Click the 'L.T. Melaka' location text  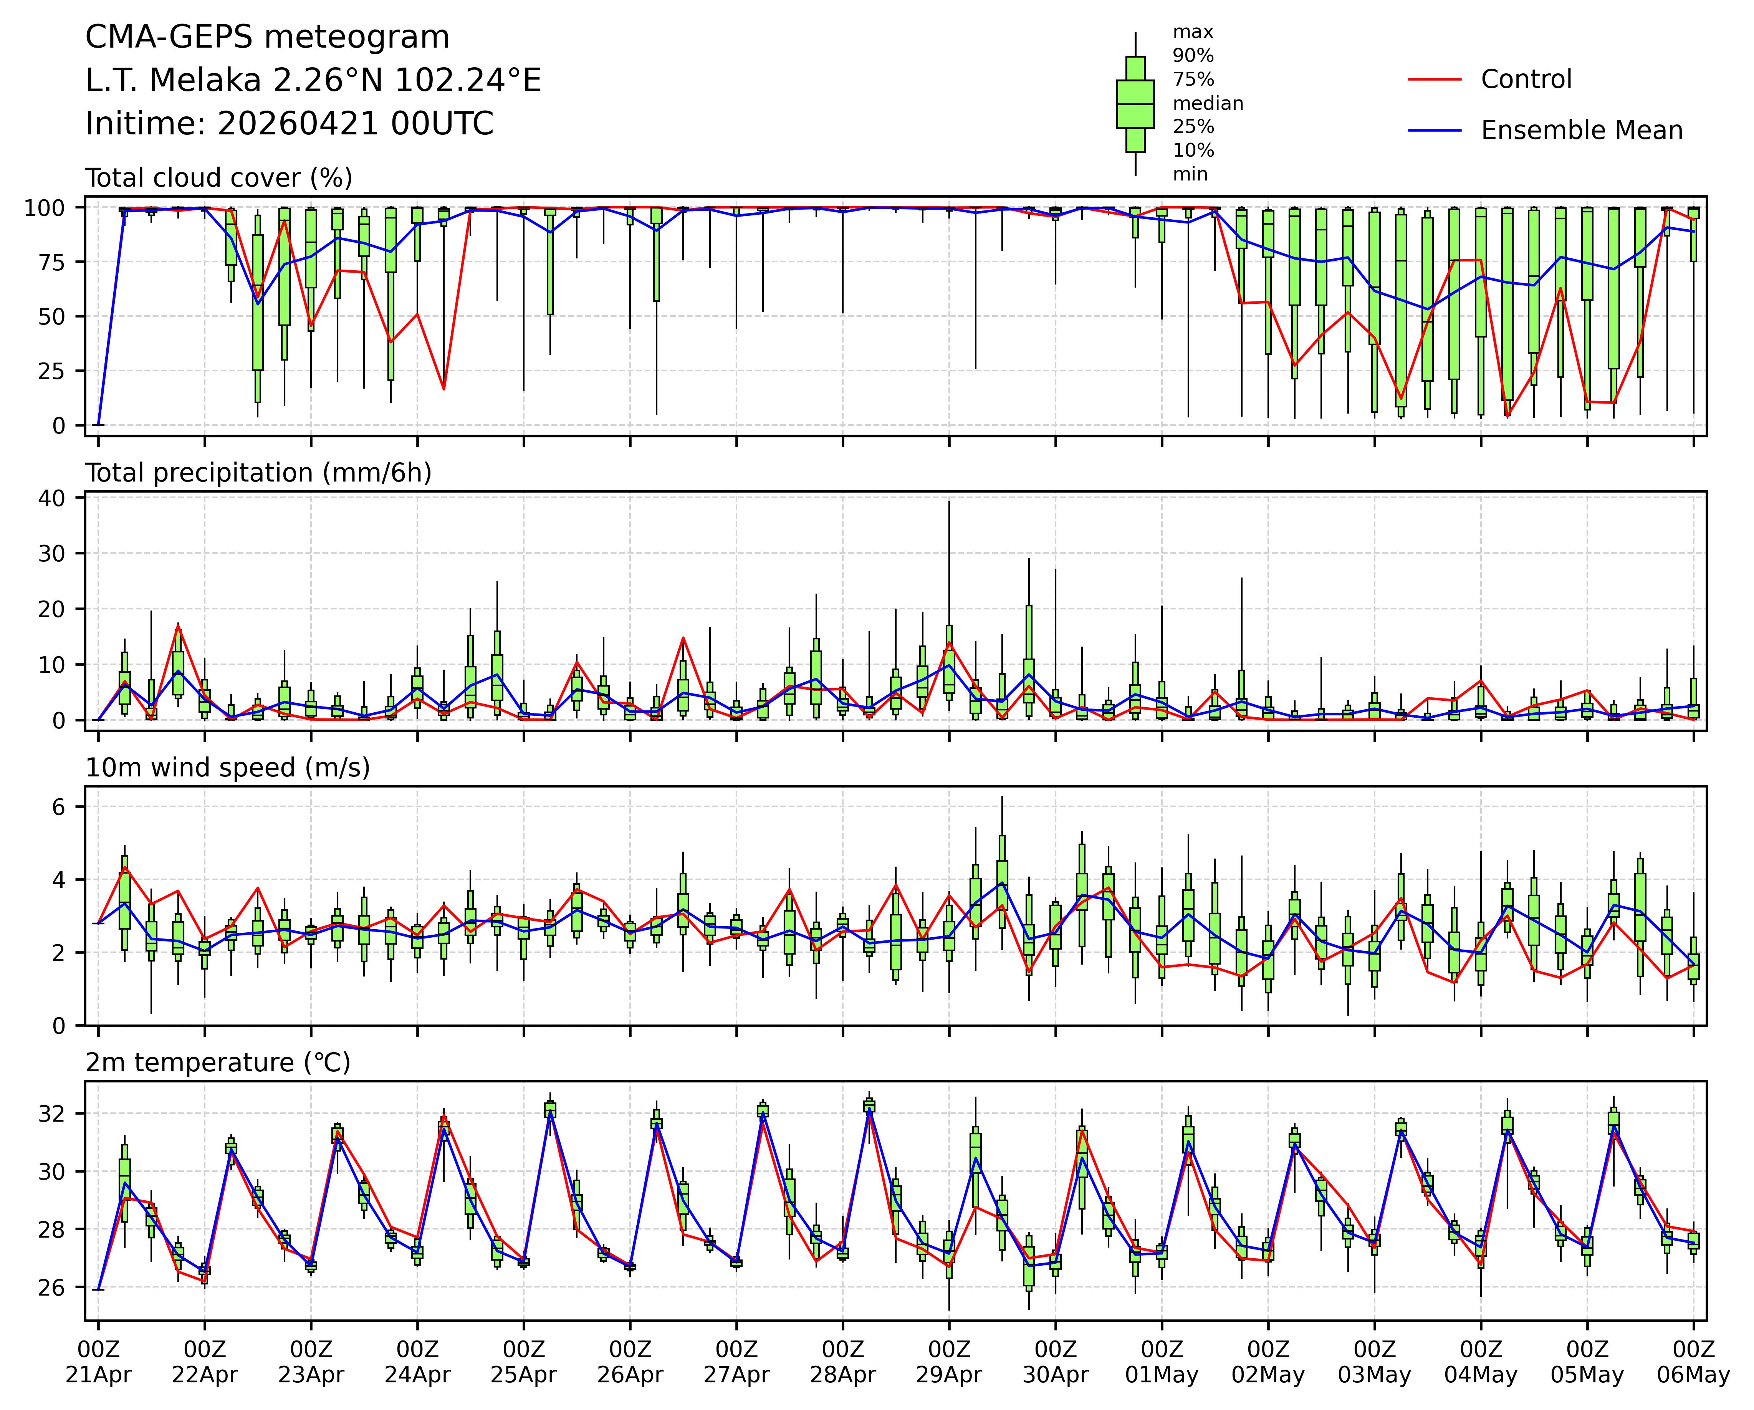[x=172, y=81]
